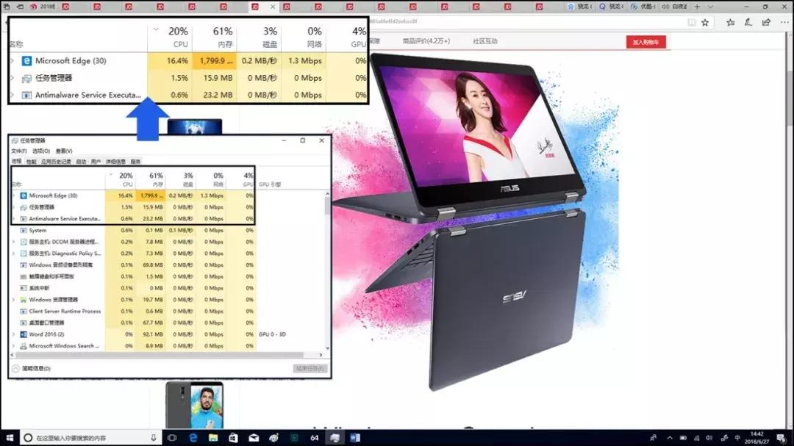Open Edge Settings and more (…) menu
The width and height of the screenshot is (794, 446).
[x=784, y=22]
